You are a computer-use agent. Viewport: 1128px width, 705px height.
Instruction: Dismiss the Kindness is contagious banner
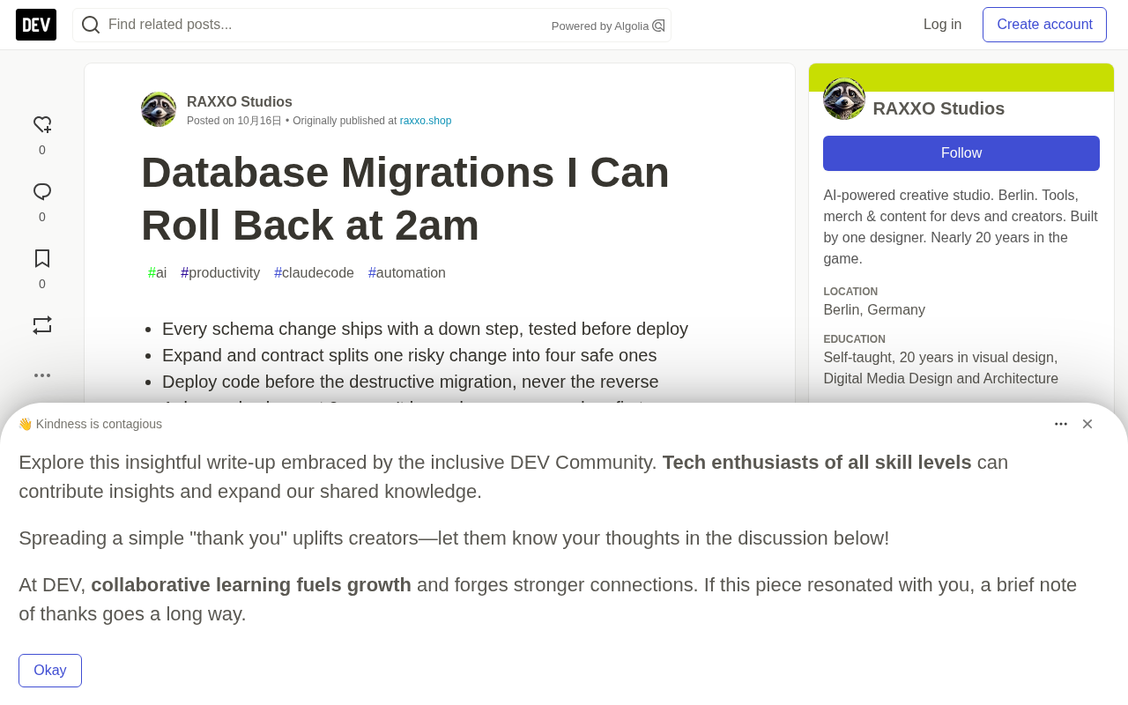tap(1087, 424)
